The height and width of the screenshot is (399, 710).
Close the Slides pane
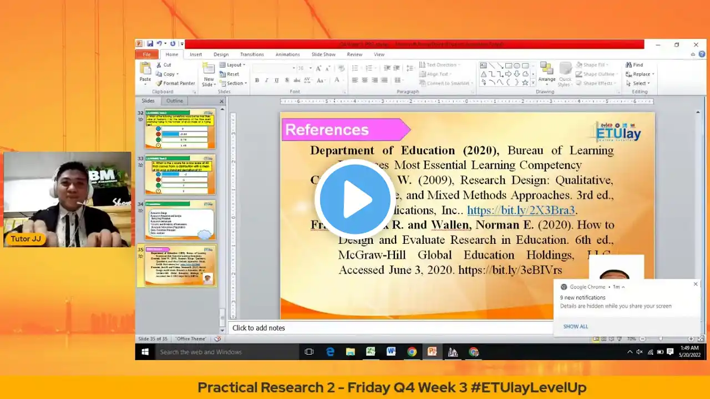pos(222,101)
